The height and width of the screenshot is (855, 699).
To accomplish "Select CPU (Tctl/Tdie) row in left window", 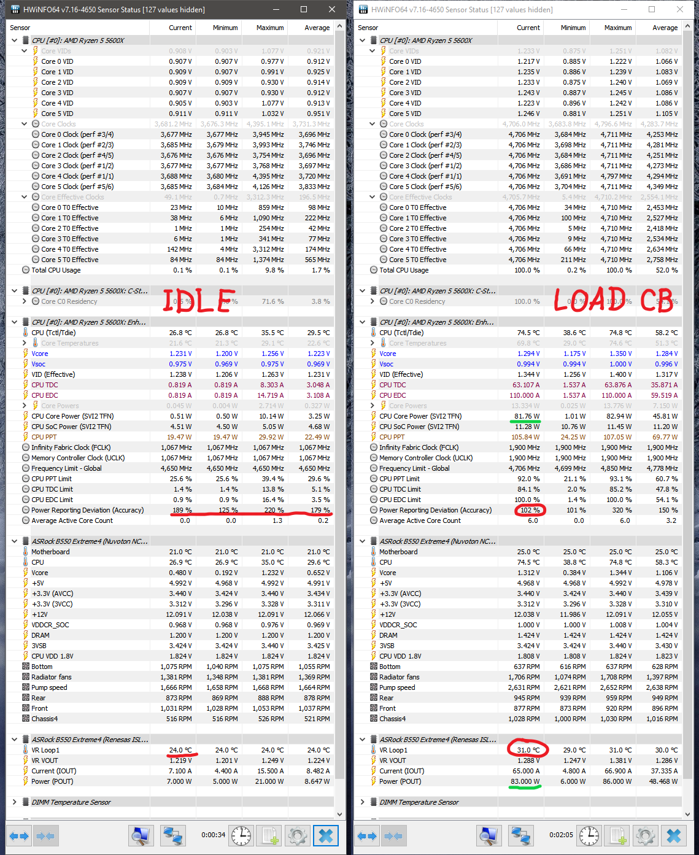I will [x=171, y=333].
